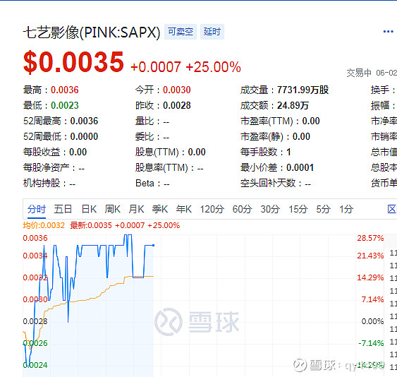Select the 5分 chart interval
Screen dimensions: 397x377
tap(324, 210)
